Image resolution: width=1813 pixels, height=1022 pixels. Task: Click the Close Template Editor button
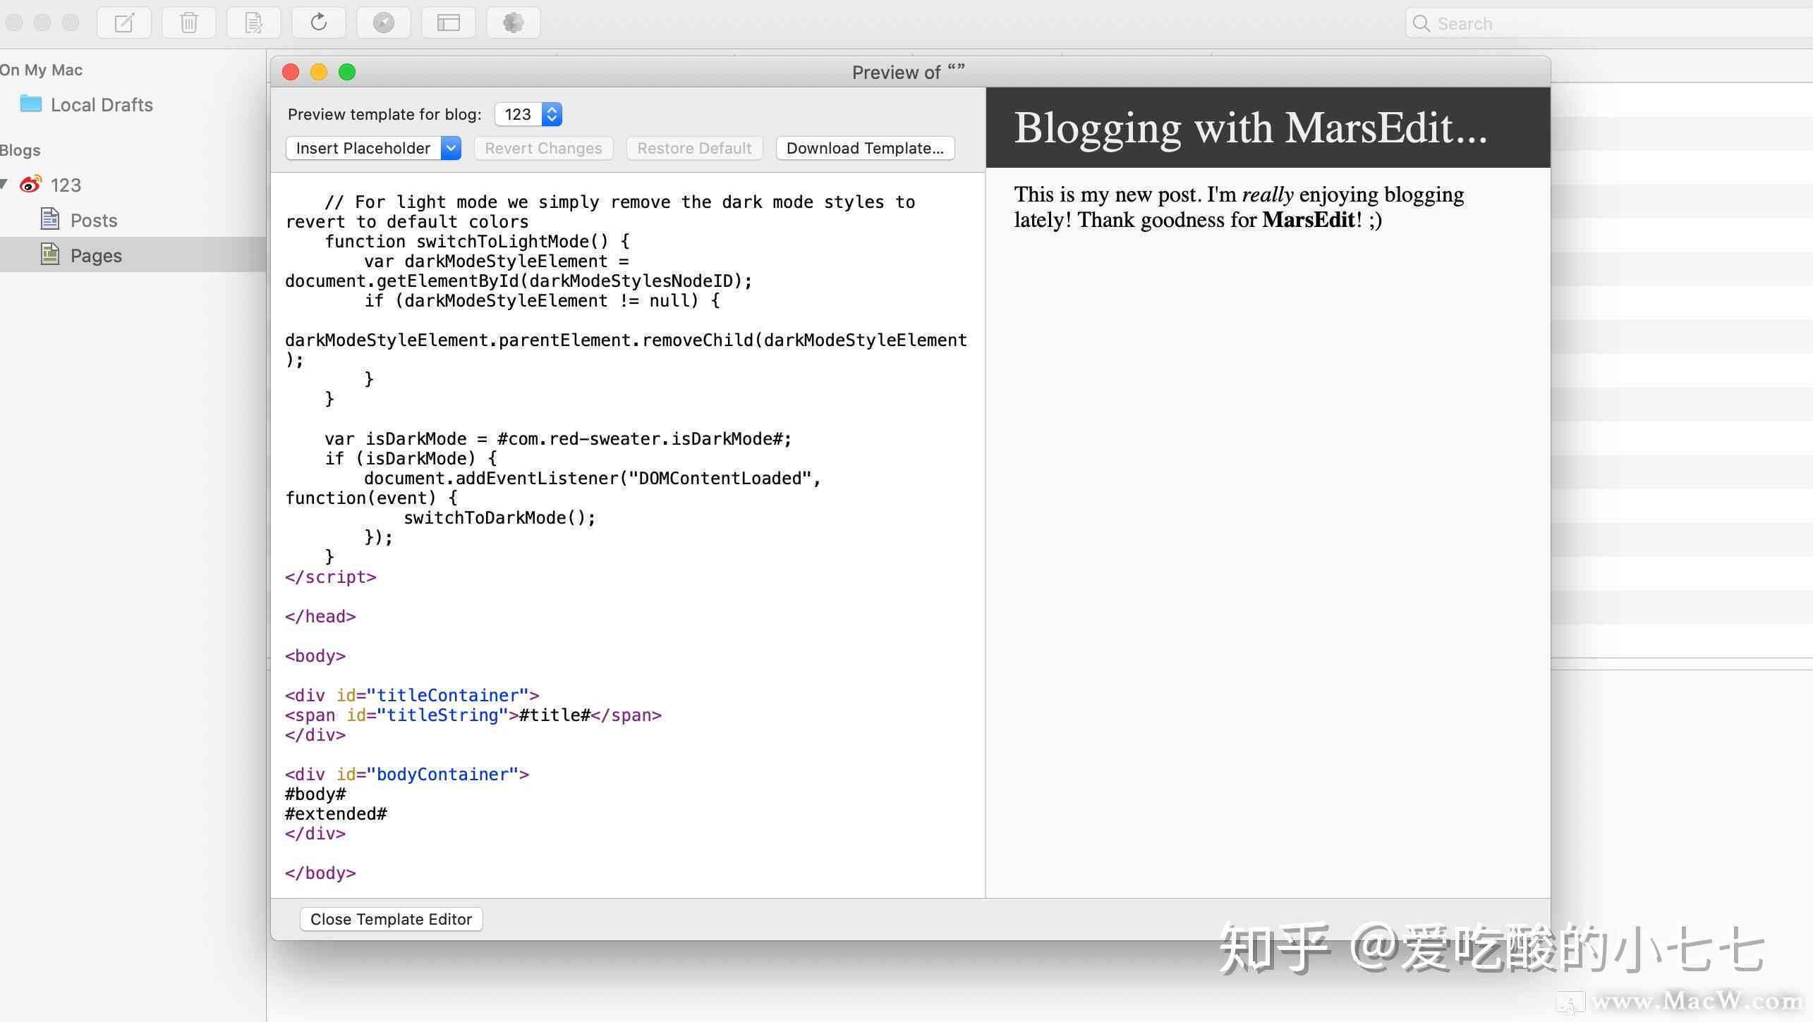coord(391,919)
